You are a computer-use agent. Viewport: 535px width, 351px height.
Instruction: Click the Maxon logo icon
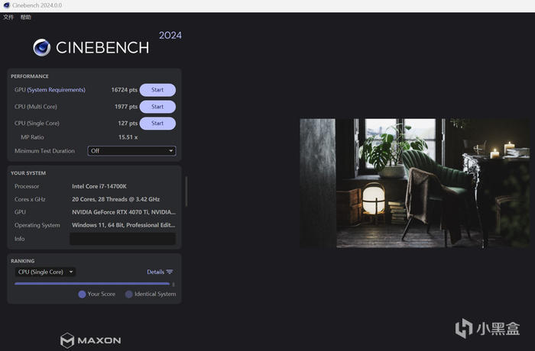67,340
